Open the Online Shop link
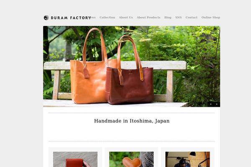The width and height of the screenshot is (251, 167). pos(211,18)
